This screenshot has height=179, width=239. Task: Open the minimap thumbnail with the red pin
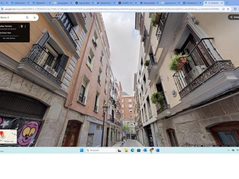[x=8, y=136]
